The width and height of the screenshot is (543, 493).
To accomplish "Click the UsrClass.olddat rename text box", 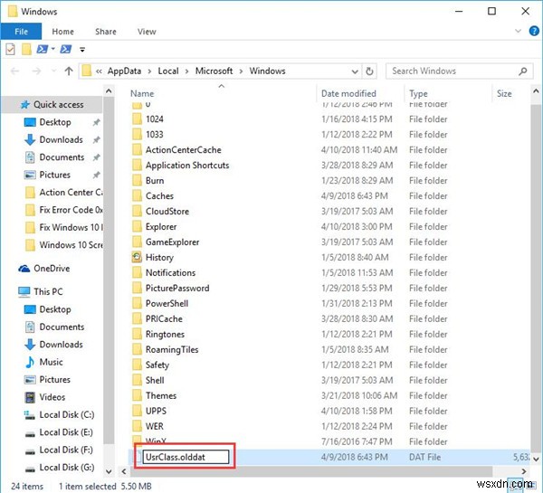I will pos(186,457).
